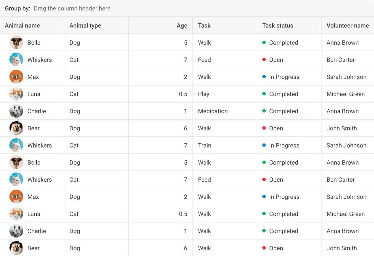Click the Group by drop area
Viewport: 374px width, 256px height.
(72, 8)
